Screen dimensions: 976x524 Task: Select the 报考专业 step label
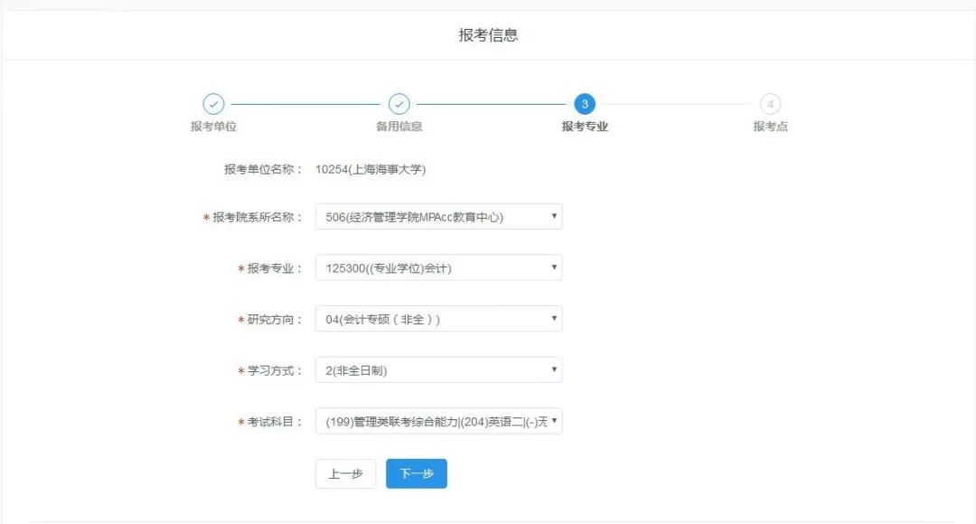[585, 126]
